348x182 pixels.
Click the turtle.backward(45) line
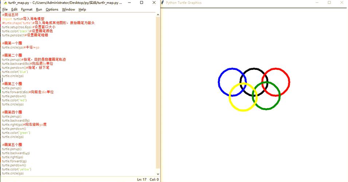click(16, 153)
